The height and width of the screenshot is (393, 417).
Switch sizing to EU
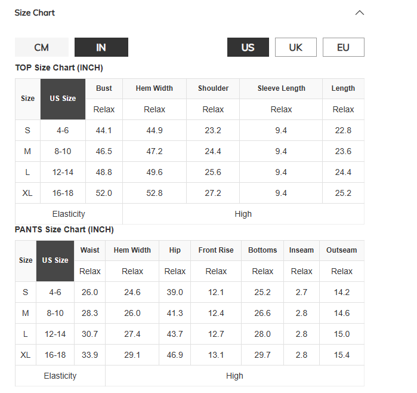pyautogui.click(x=344, y=47)
